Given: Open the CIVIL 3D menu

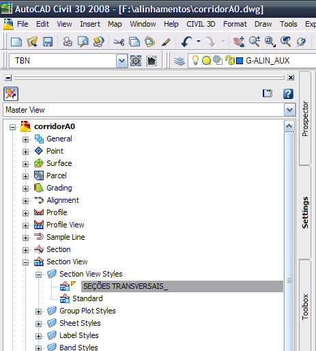Looking at the screenshot, I should (x=201, y=24).
